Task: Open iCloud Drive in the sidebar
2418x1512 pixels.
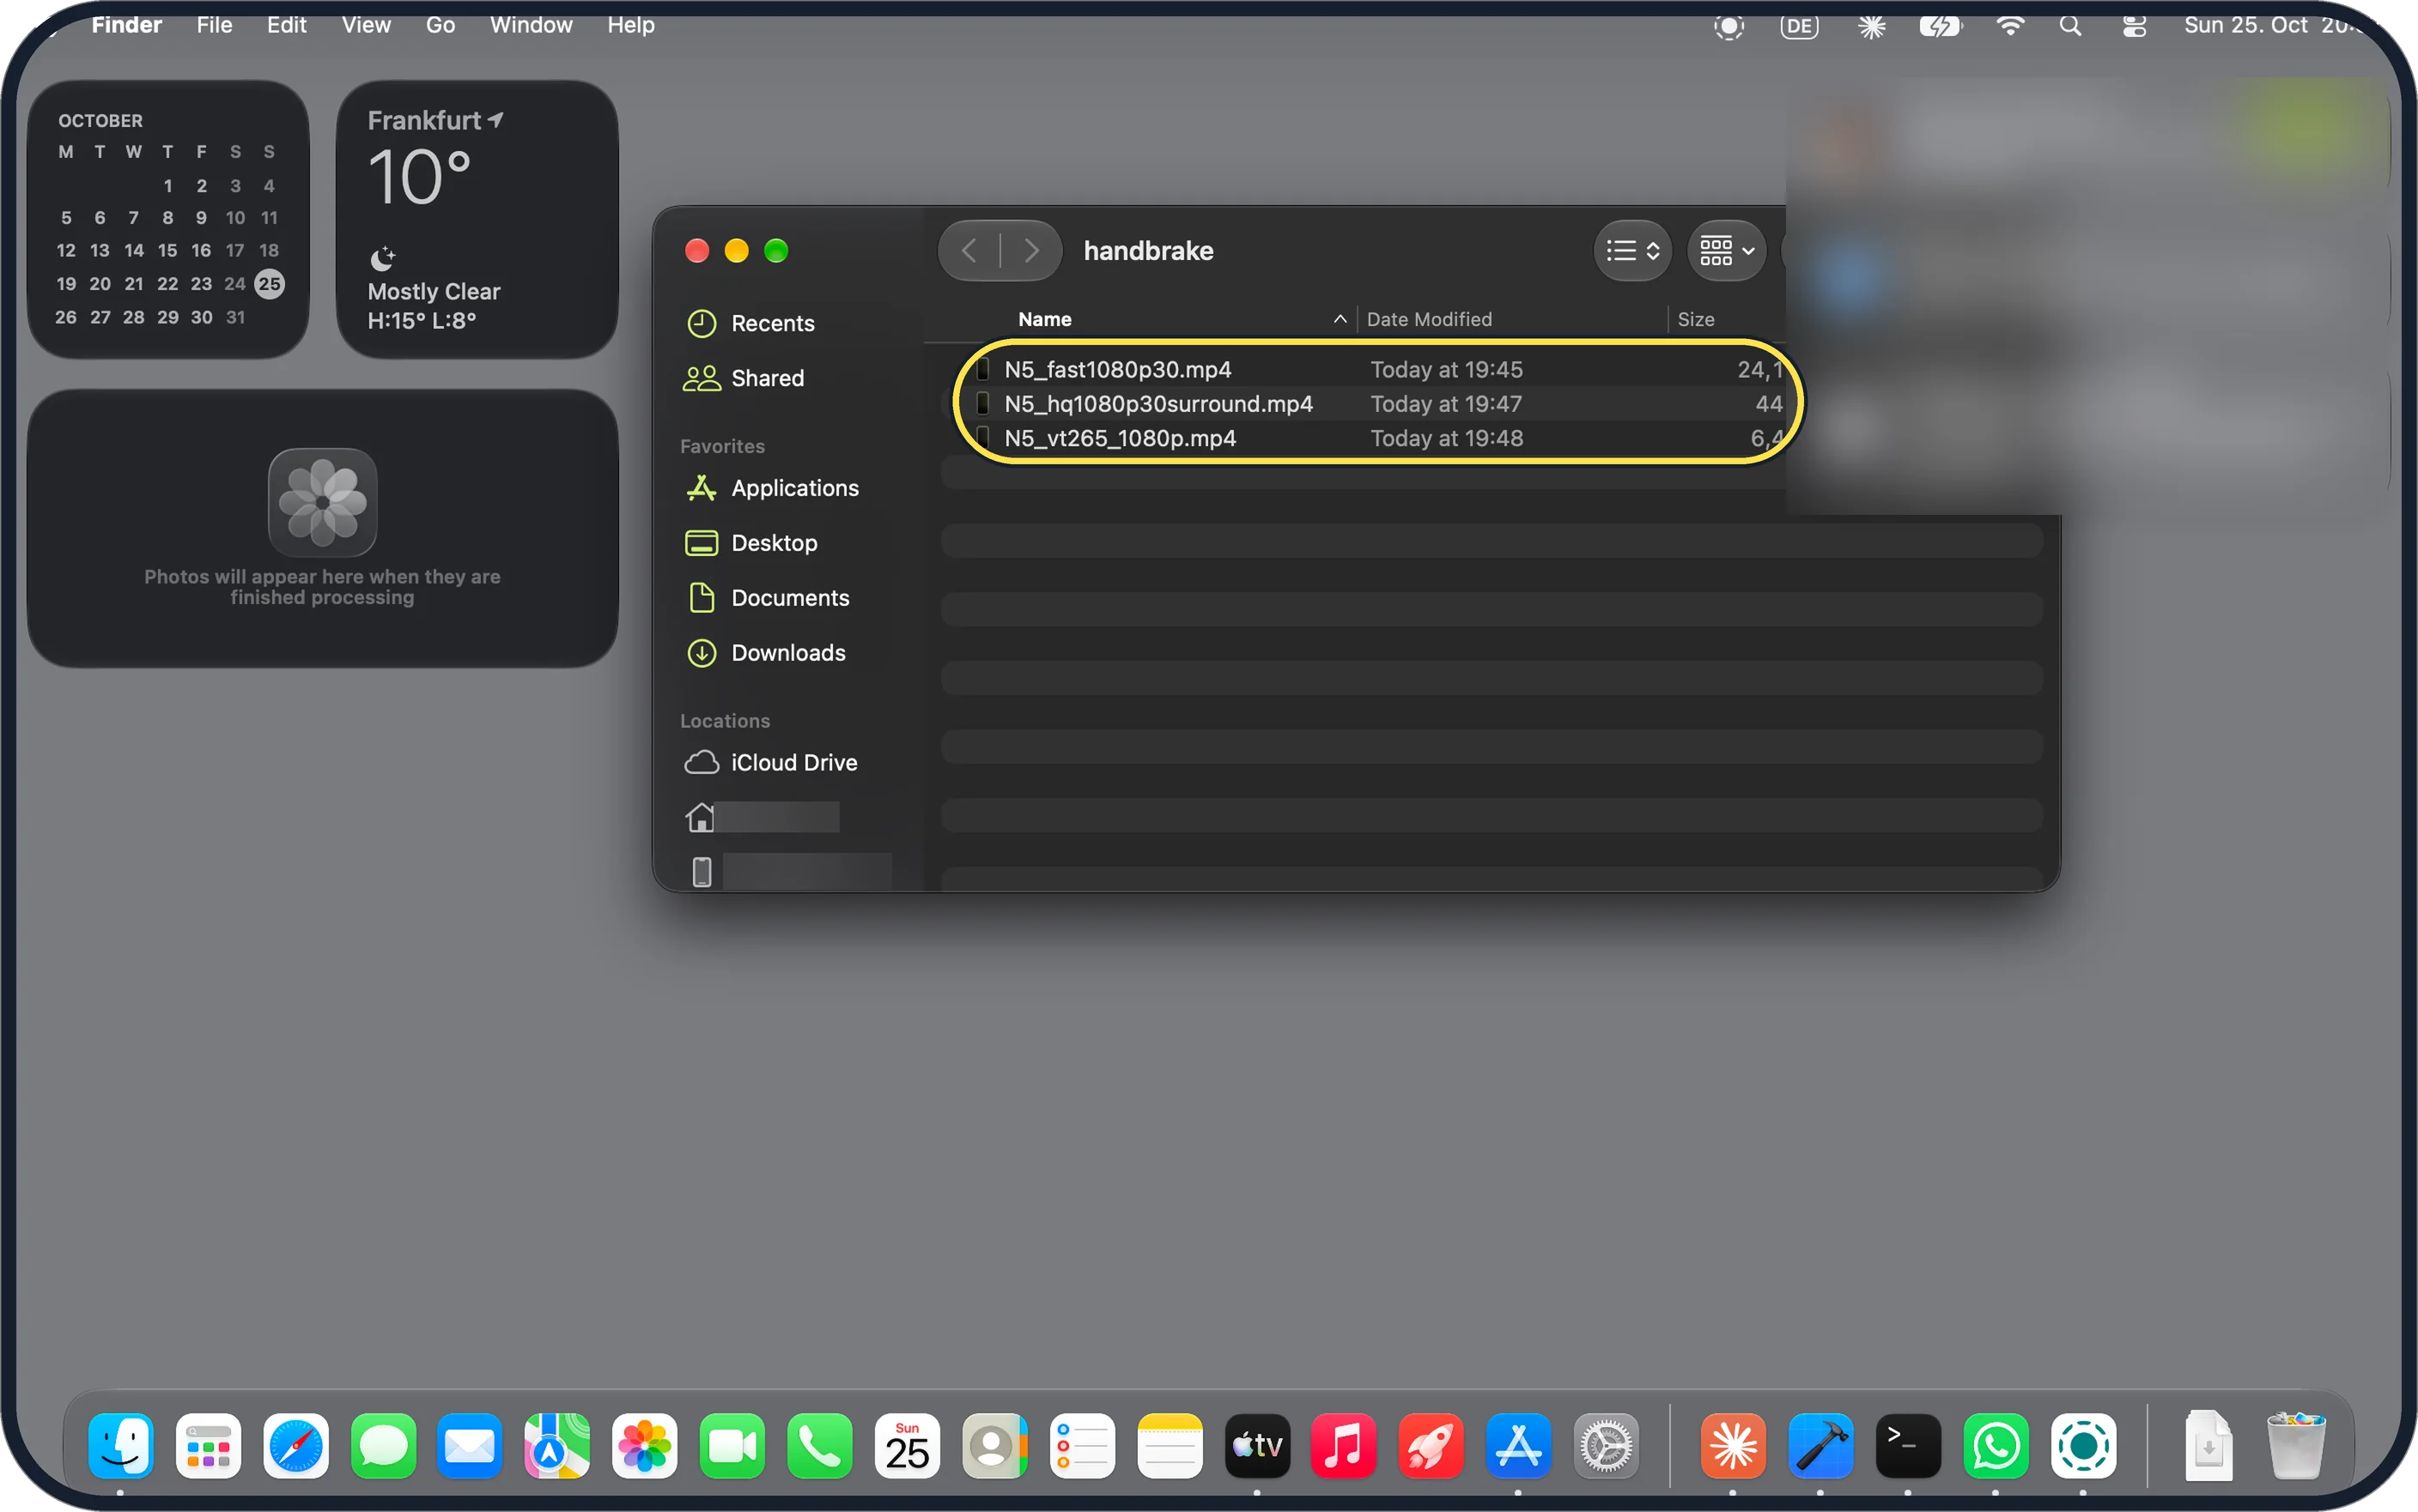Action: point(770,763)
